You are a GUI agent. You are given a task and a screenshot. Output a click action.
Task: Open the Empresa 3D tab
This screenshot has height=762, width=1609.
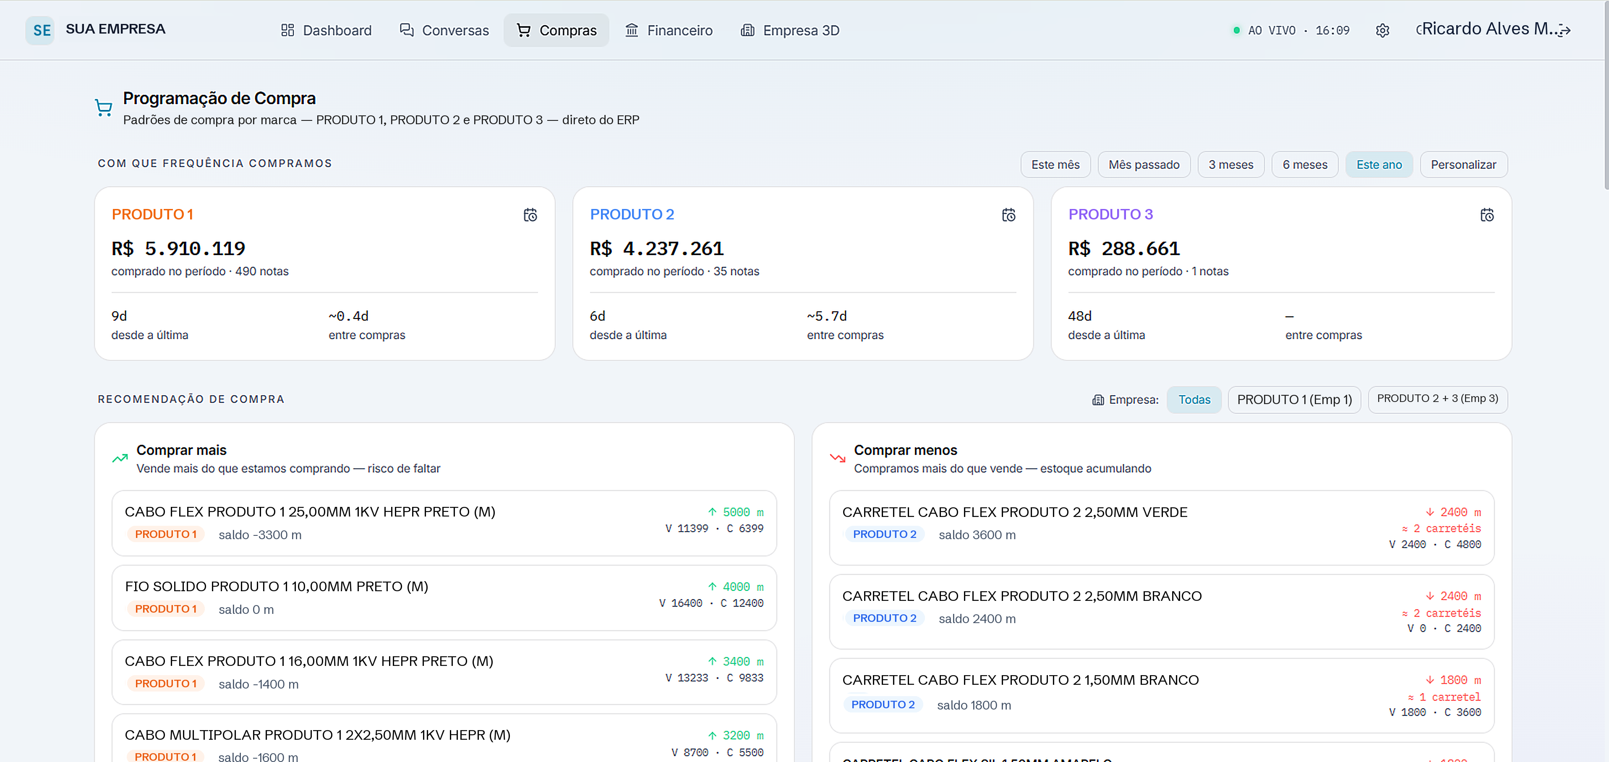(x=789, y=31)
